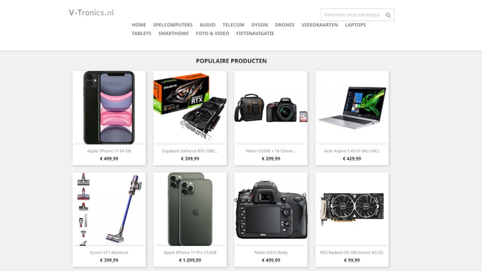Open the Drones menu item
The image size is (482, 271).
[284, 25]
